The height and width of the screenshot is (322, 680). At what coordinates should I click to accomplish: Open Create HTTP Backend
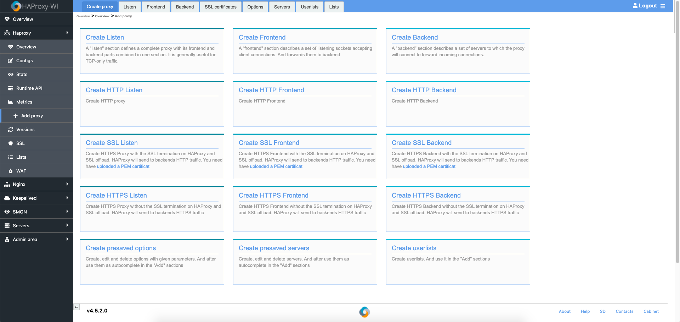click(424, 90)
